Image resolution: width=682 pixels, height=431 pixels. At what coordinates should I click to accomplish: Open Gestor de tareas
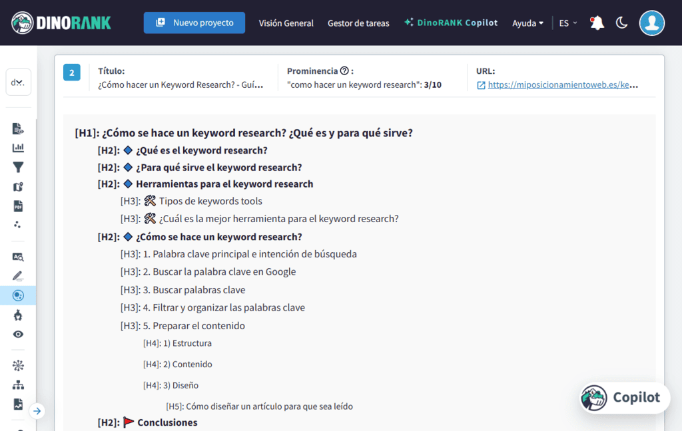point(358,23)
